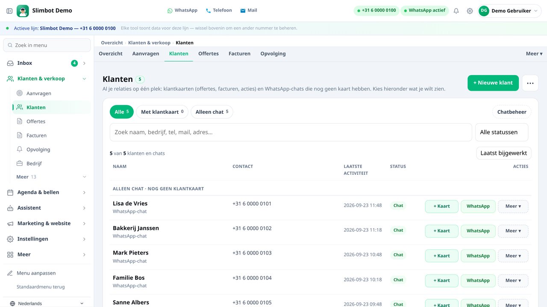The height and width of the screenshot is (307, 547).
Task: Click Chatbeheer button
Action: (x=512, y=112)
